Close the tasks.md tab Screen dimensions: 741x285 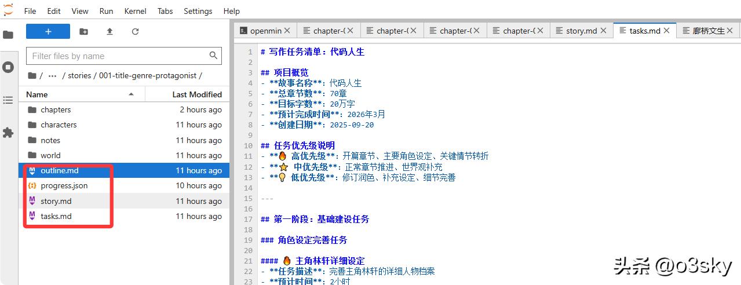point(666,31)
